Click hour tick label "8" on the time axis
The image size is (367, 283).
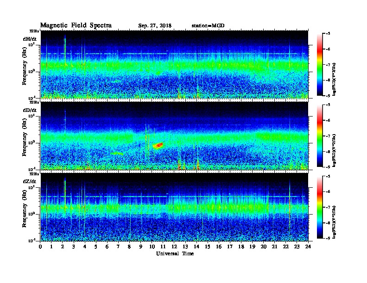pyautogui.click(x=129, y=247)
